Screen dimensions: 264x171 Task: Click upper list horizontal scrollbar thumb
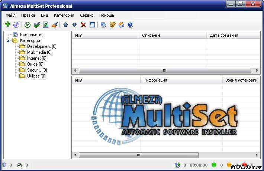(165, 70)
